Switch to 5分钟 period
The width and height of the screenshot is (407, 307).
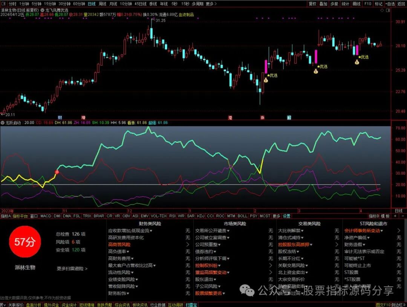(36, 4)
